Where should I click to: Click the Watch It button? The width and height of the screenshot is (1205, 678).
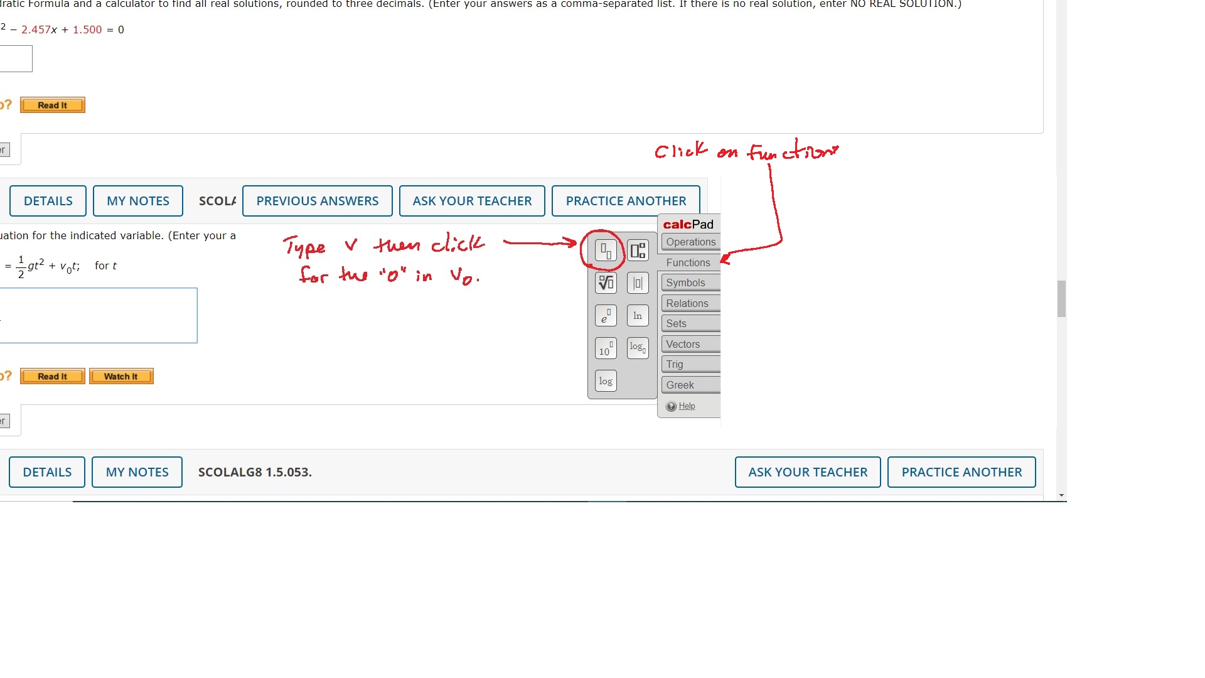pos(121,377)
